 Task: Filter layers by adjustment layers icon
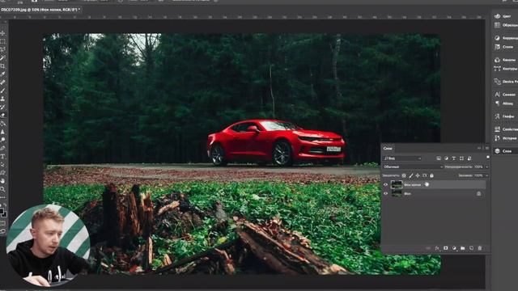coord(446,158)
